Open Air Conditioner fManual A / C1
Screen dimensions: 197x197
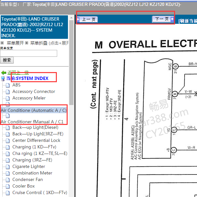pyautogui.click(x=32, y=122)
